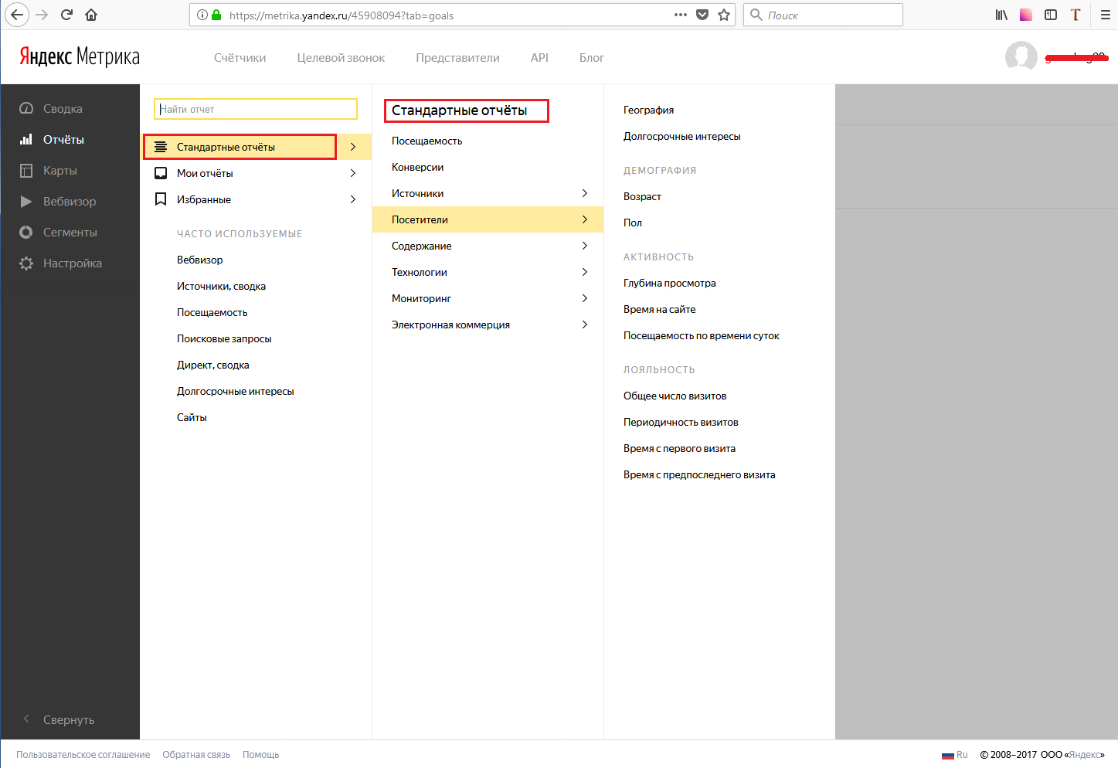Click the browser Forward arrow button
1118x768 pixels.
pos(42,15)
